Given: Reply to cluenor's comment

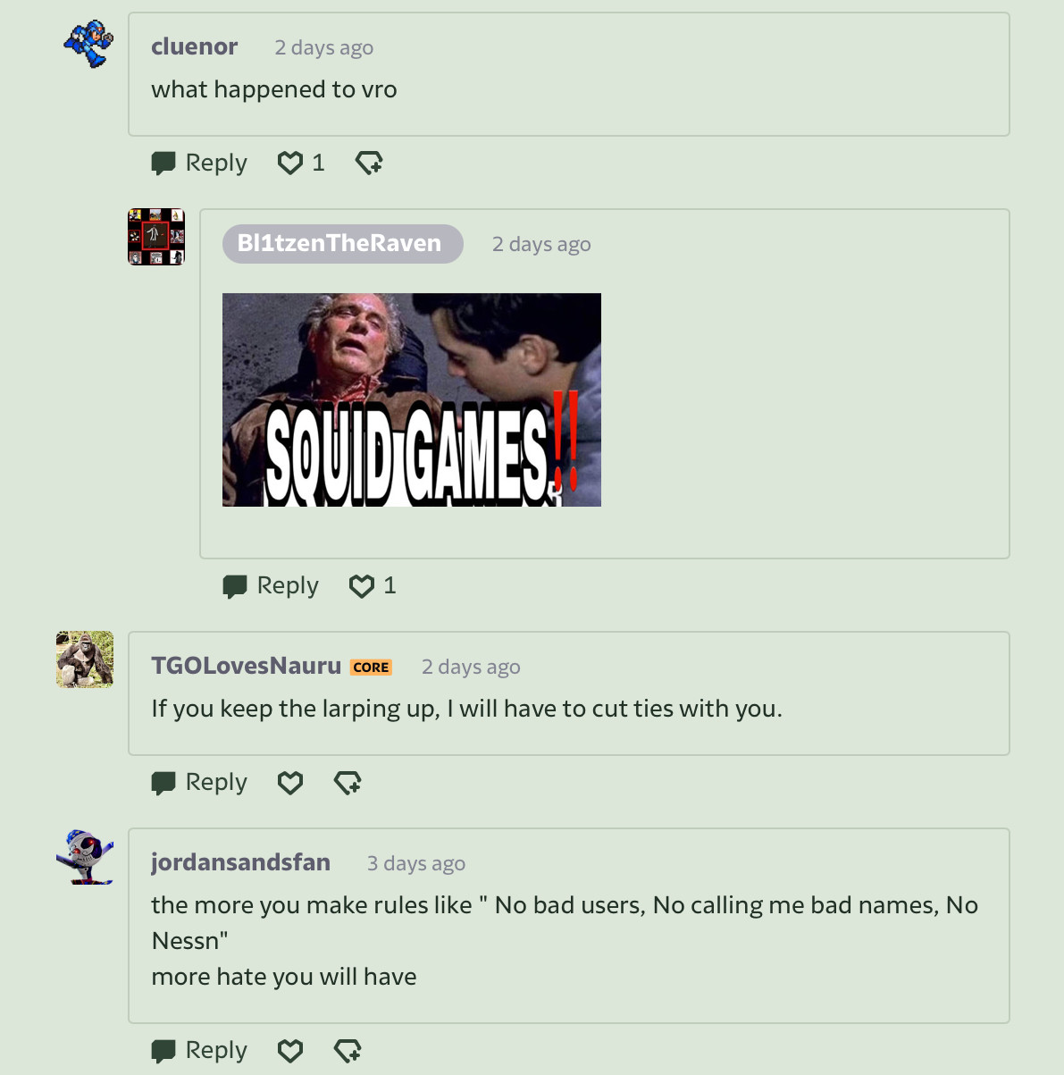Looking at the screenshot, I should click(199, 163).
